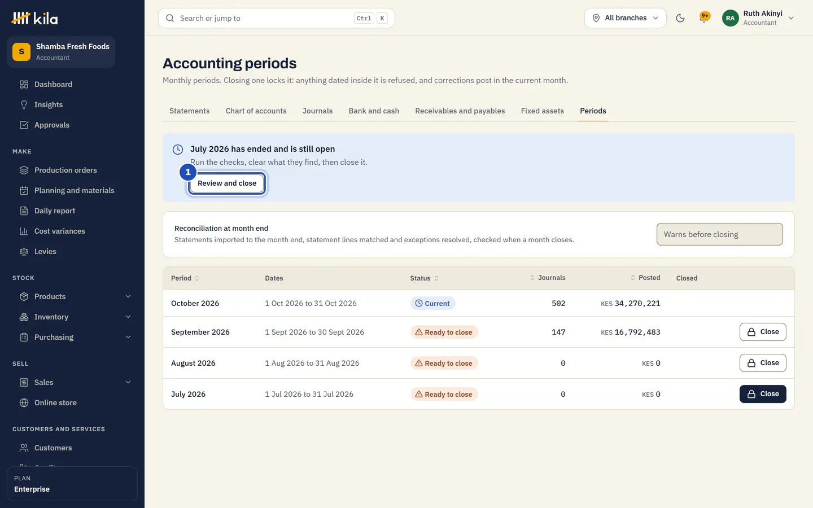Open notifications bell with 9+ badge
Image resolution: width=813 pixels, height=508 pixels.
click(x=704, y=17)
